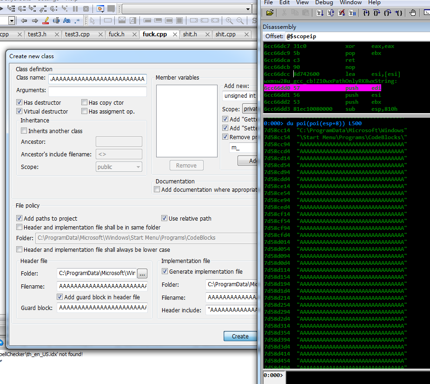The height and width of the screenshot is (384, 430).
Task: Click the highlighted 6cc66dd0 push edi line
Action: pyautogui.click(x=323, y=88)
